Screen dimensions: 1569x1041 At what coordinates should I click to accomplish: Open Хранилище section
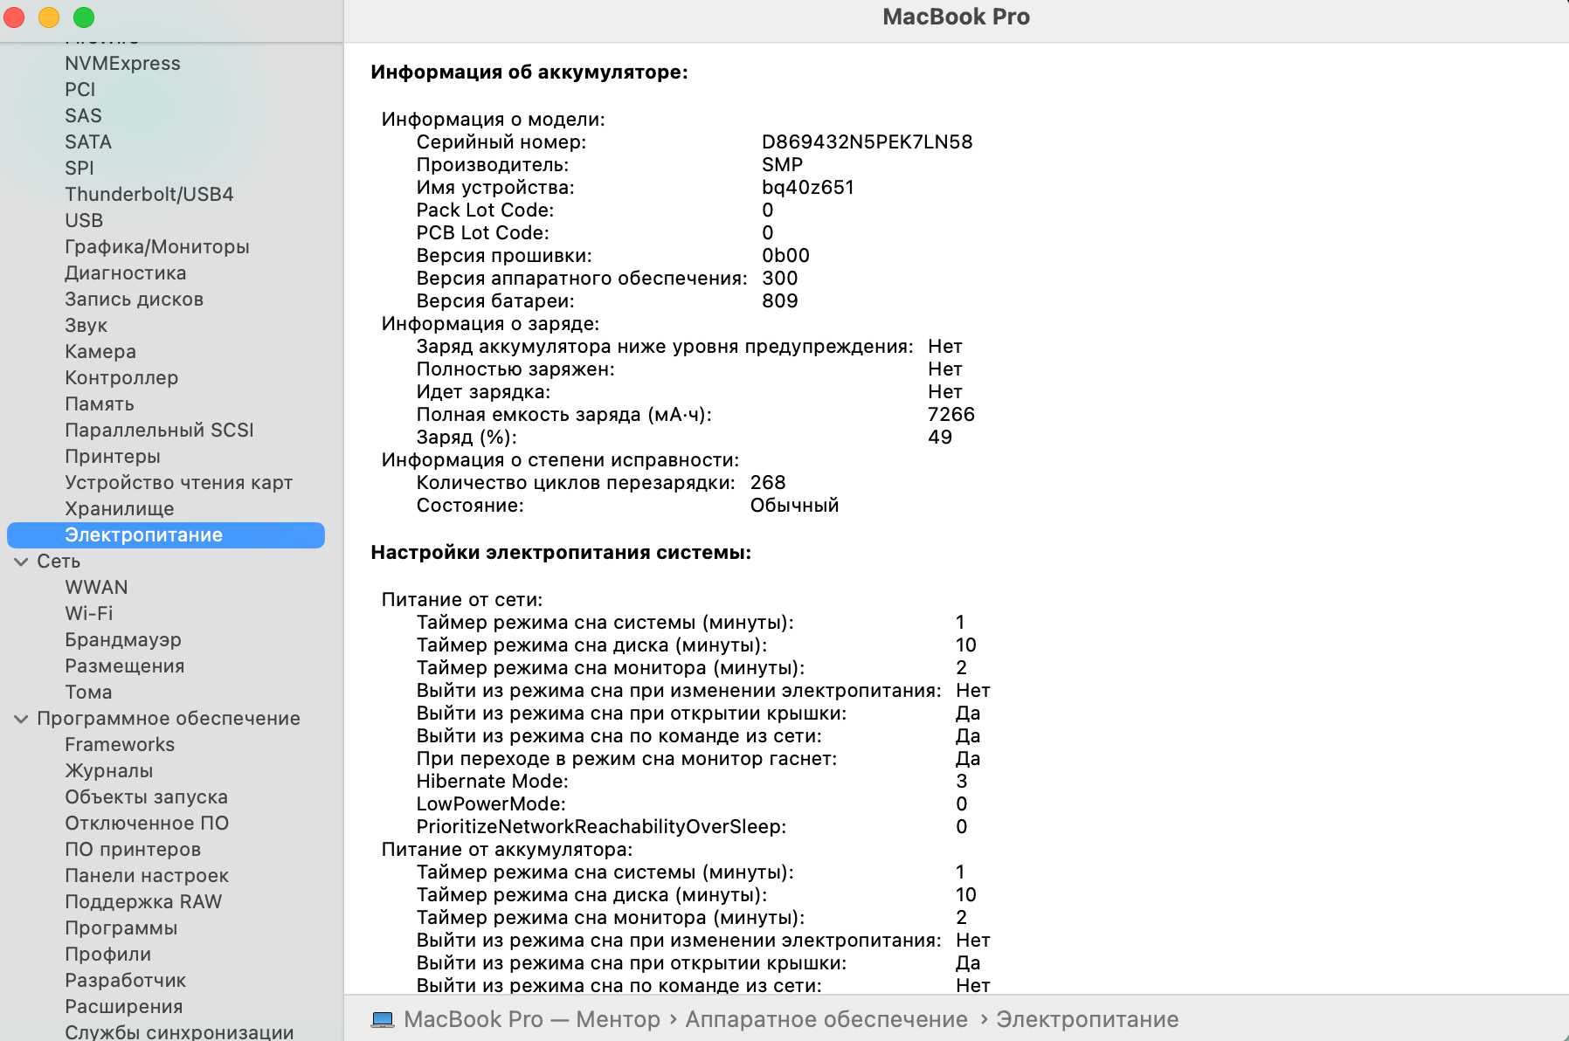click(120, 509)
